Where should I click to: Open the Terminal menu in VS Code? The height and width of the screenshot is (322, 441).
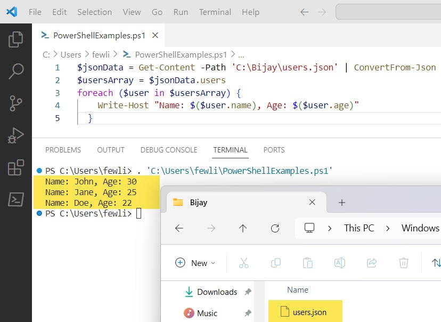(x=215, y=12)
